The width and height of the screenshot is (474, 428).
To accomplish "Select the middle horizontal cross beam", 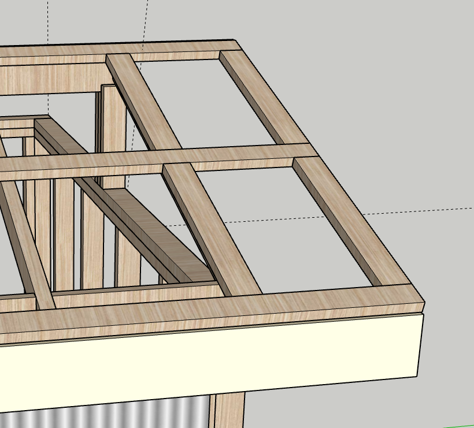I will click(x=173, y=159).
